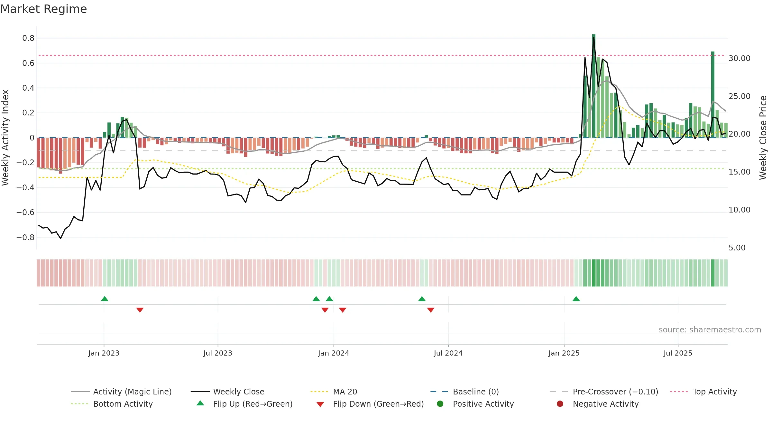Click the Pre-Crossover (−0.10) legend entry
The width and height of the screenshot is (772, 434).
point(604,392)
